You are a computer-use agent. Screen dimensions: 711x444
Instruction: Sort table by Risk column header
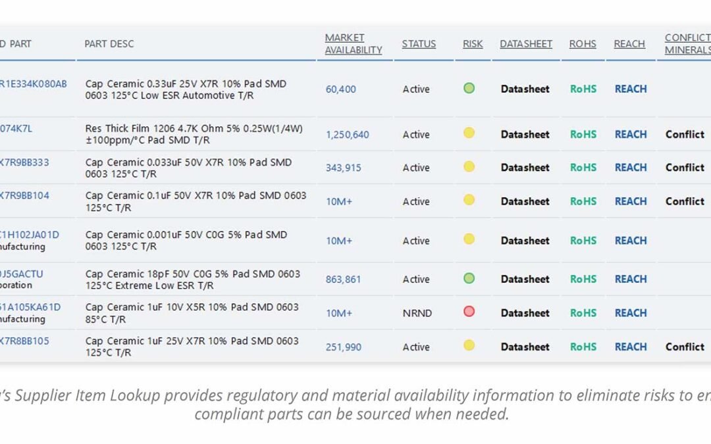(473, 44)
